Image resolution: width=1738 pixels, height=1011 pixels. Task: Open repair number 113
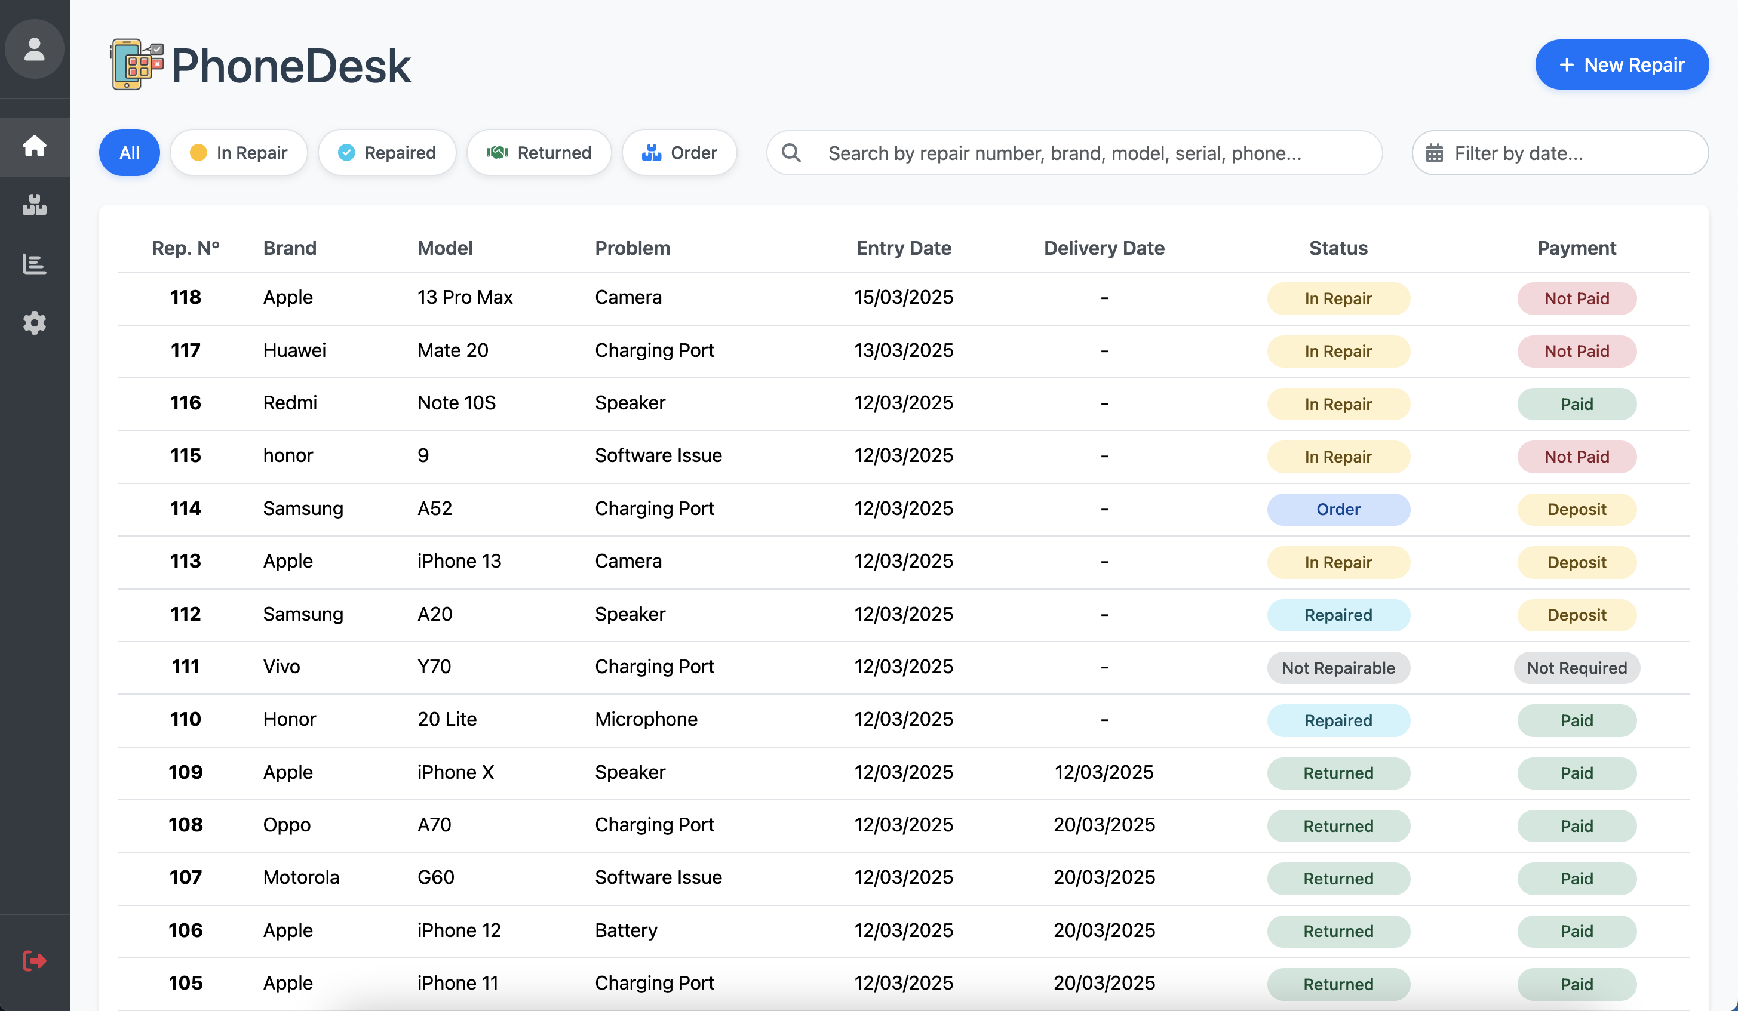(904, 562)
